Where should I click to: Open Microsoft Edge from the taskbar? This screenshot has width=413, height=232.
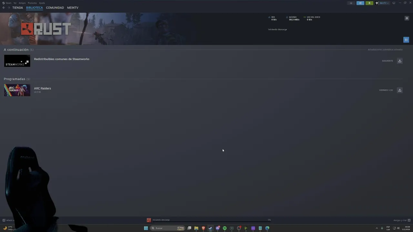pos(267,228)
